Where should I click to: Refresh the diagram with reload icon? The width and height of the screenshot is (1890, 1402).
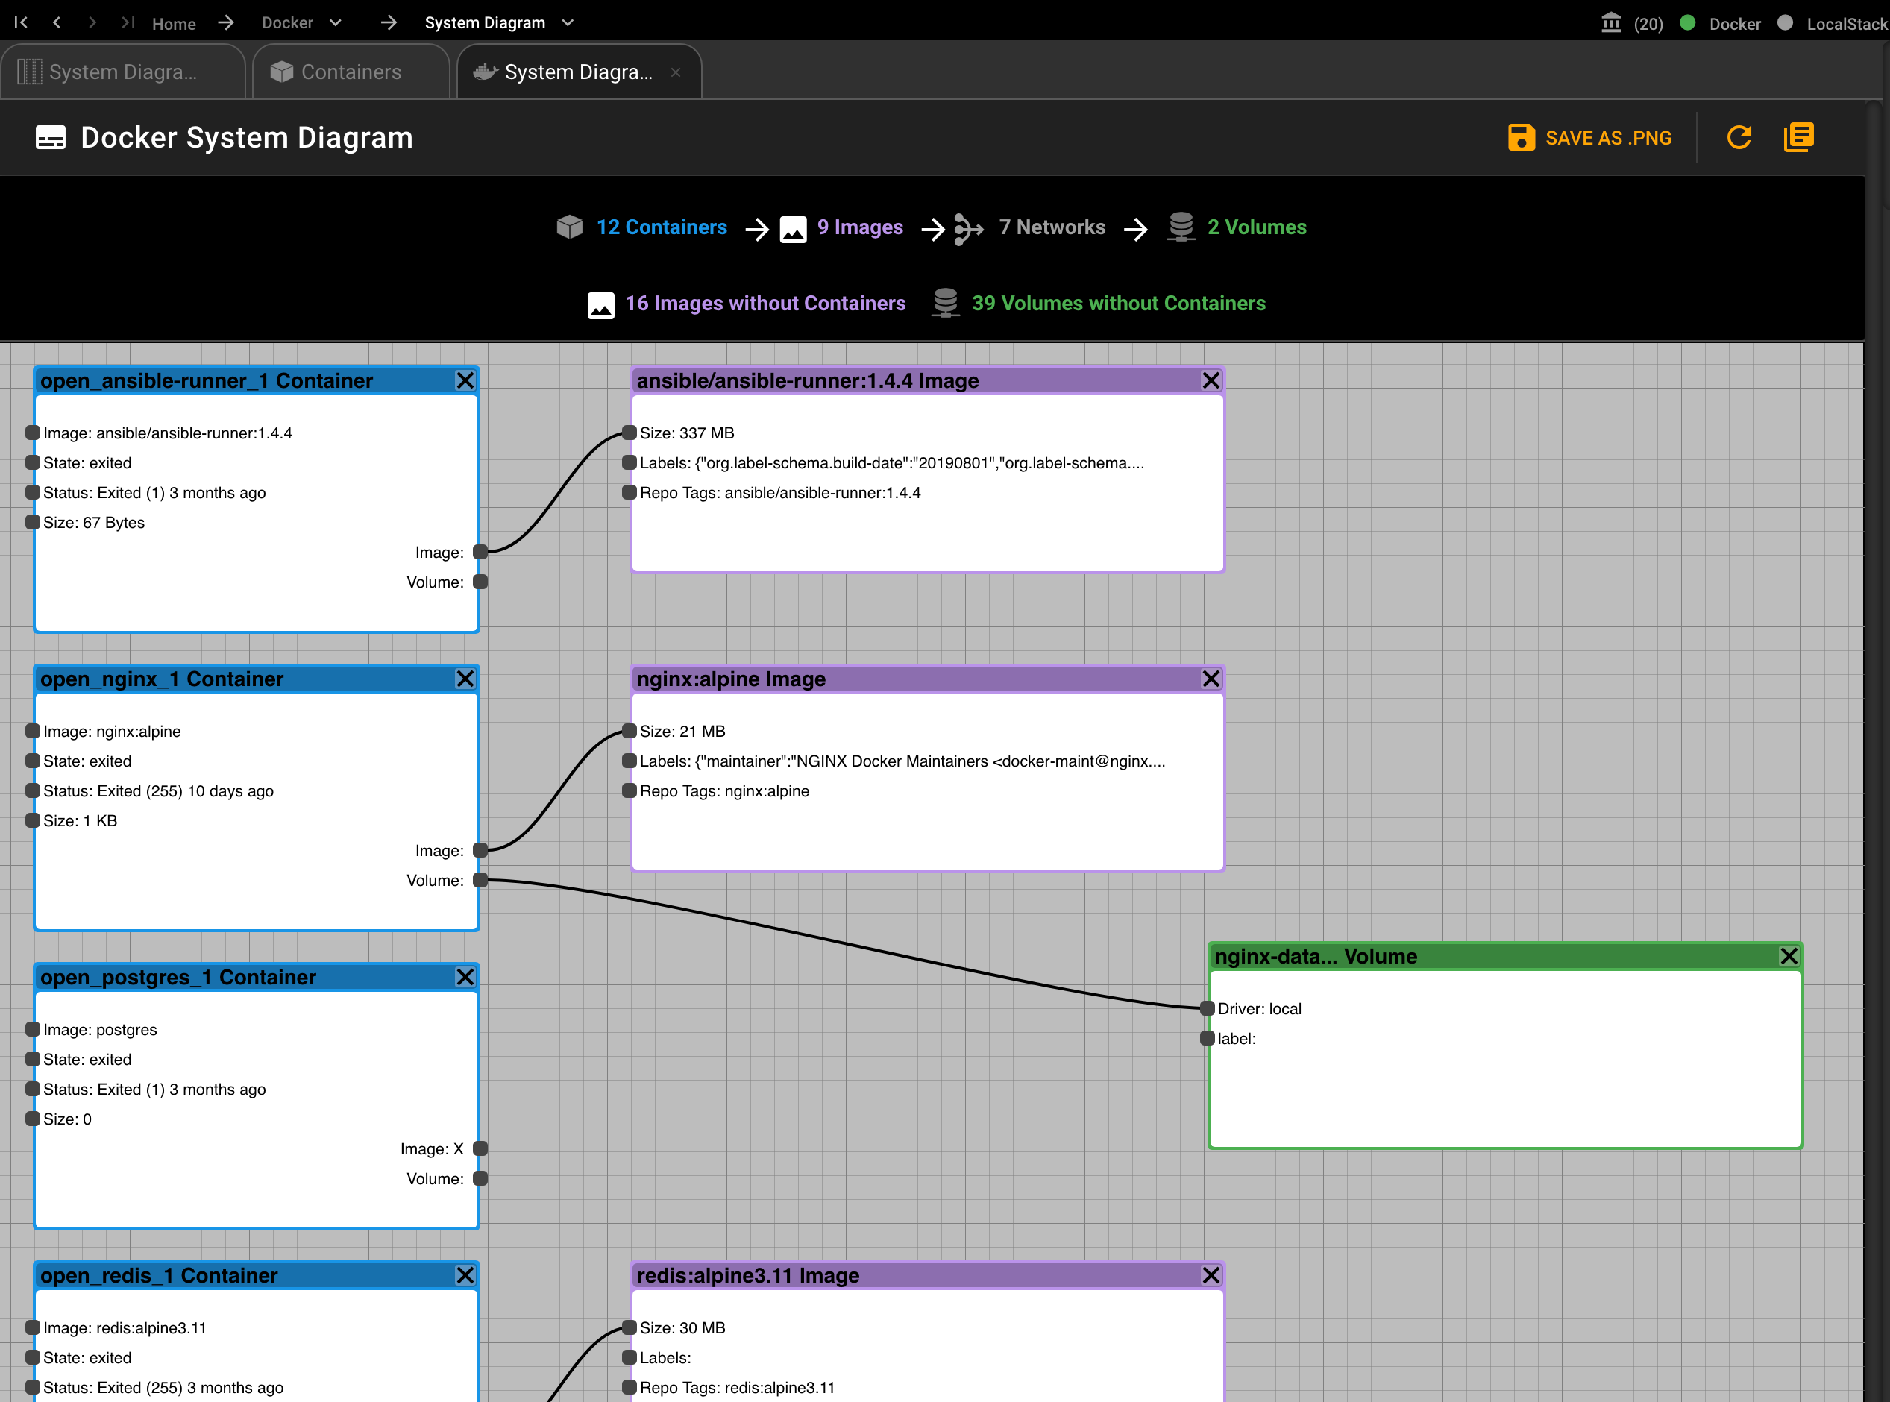[1739, 137]
